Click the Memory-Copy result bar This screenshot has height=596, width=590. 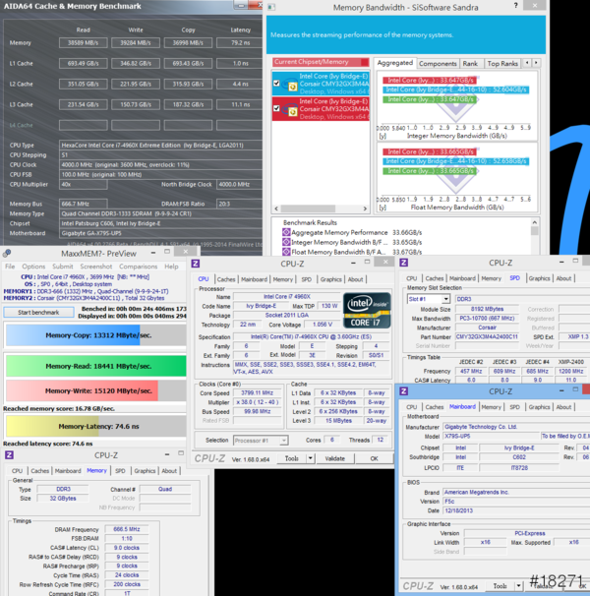[96, 335]
